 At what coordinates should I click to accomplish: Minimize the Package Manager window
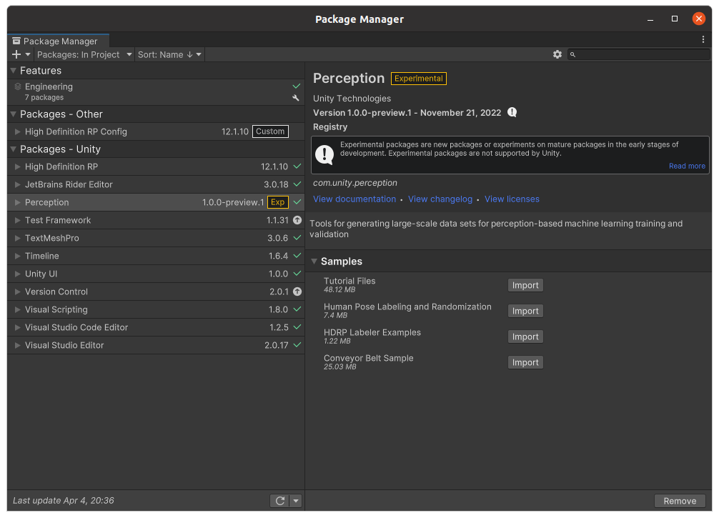(x=650, y=19)
